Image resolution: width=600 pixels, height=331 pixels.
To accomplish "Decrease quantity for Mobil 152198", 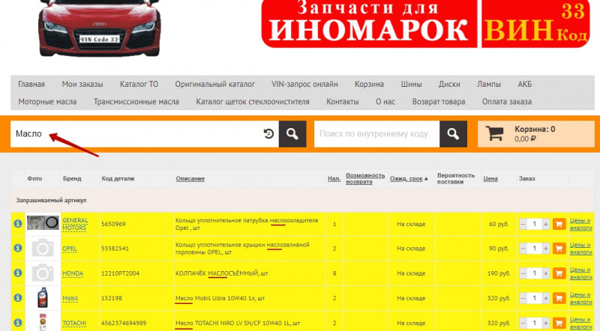I will pos(523,298).
